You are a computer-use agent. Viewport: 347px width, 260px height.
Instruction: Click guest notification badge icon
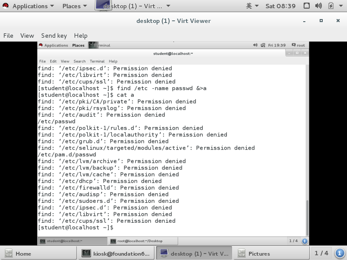pos(304,241)
